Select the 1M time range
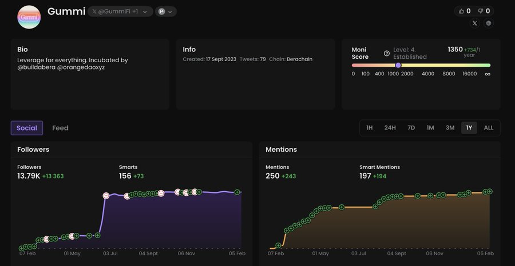515x266 pixels. point(430,128)
